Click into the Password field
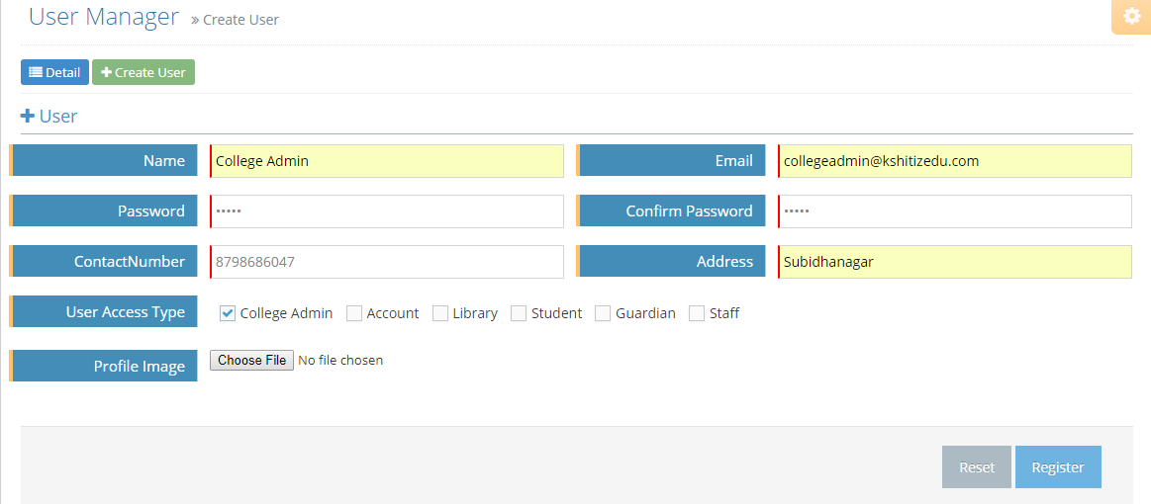1151x504 pixels. click(386, 211)
